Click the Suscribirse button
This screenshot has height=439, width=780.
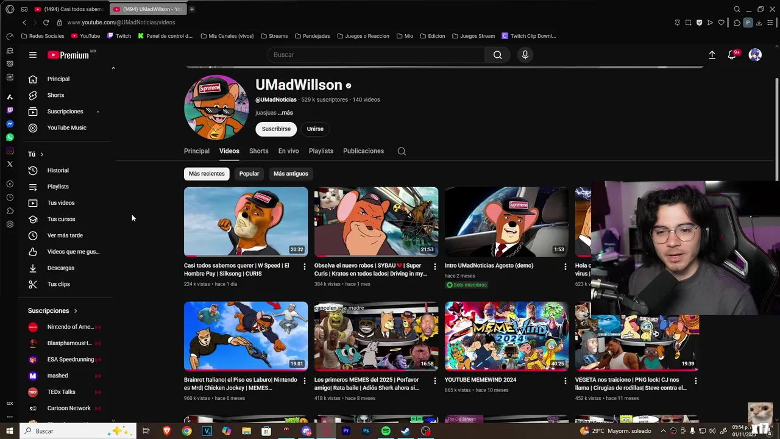(x=276, y=129)
